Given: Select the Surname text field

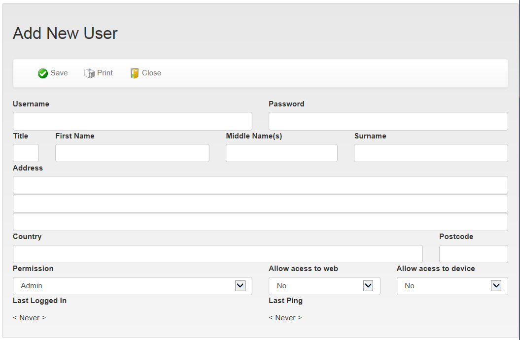Looking at the screenshot, I should tap(431, 153).
